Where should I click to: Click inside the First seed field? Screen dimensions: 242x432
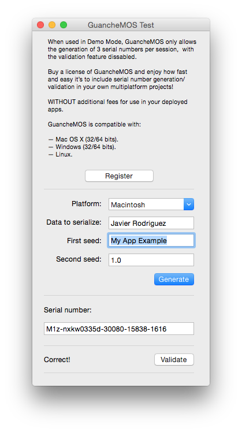(x=151, y=240)
